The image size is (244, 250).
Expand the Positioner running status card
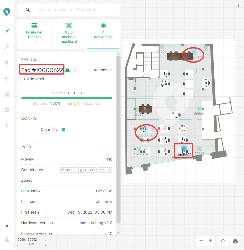click(x=34, y=34)
